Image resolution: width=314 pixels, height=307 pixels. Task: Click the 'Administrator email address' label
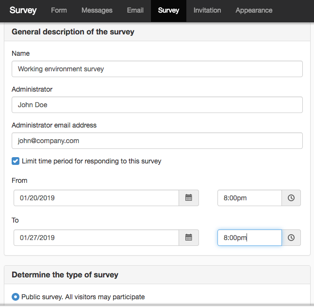coord(54,125)
